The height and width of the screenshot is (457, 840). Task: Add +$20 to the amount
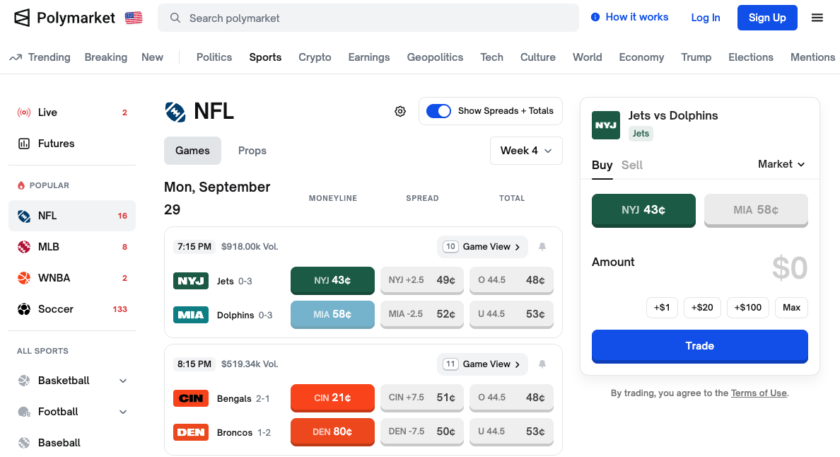(x=702, y=308)
